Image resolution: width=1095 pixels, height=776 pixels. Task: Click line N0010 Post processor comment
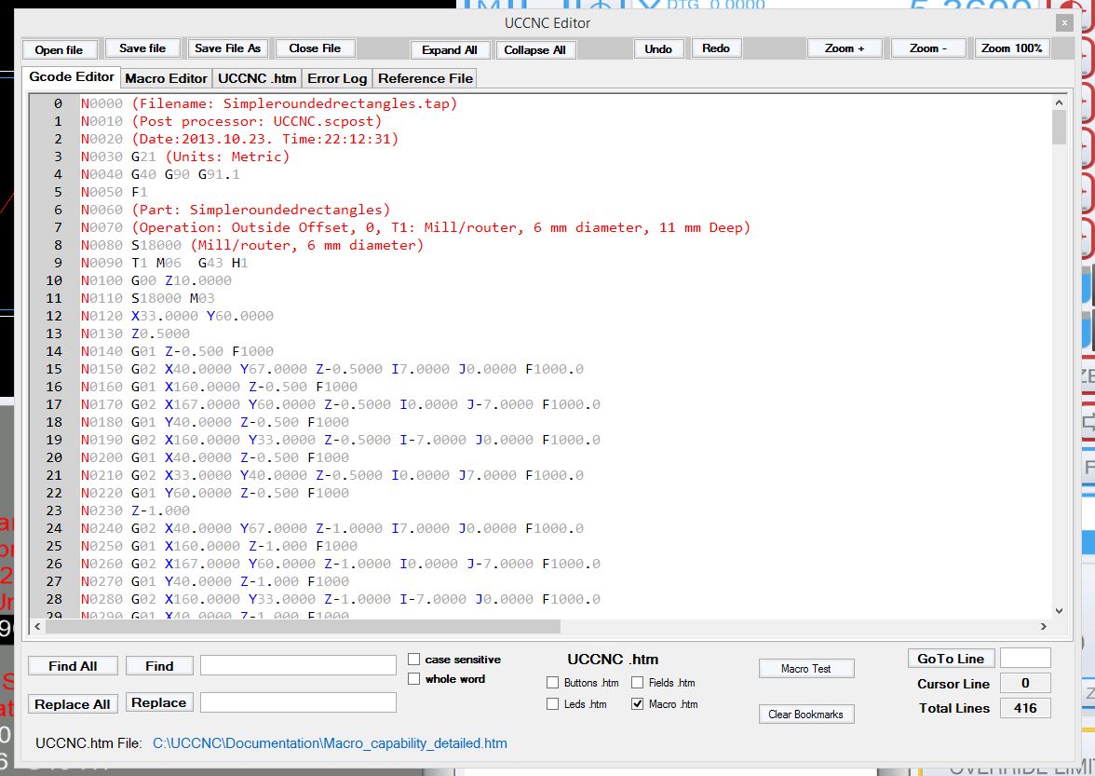click(231, 121)
